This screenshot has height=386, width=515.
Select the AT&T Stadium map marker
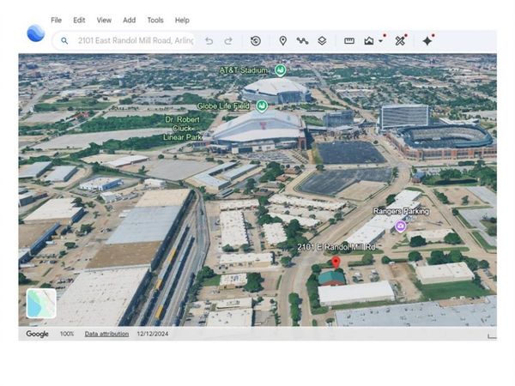[x=280, y=70]
